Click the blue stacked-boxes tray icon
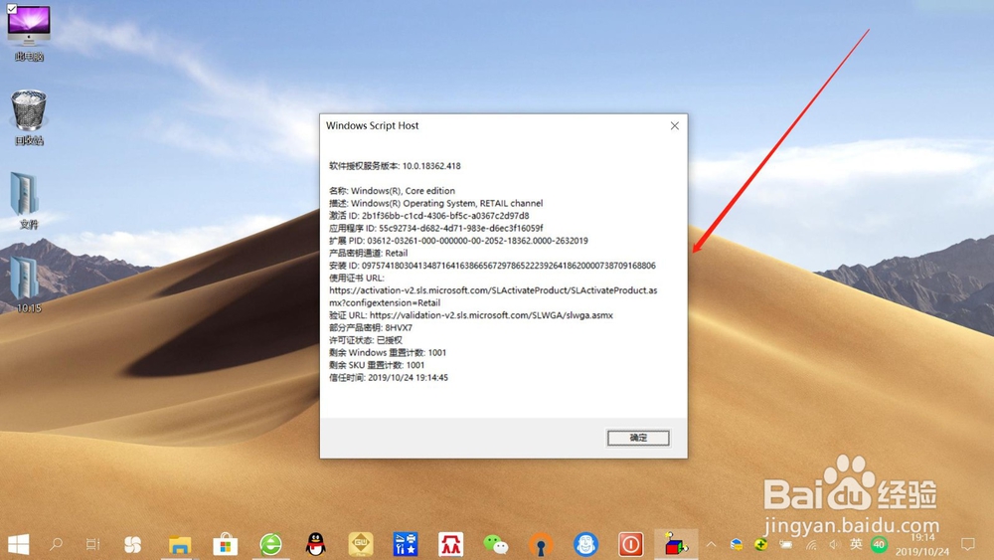The height and width of the screenshot is (560, 994). pyautogui.click(x=736, y=544)
